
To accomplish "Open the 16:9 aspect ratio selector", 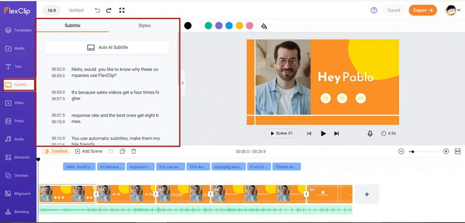I will click(52, 10).
